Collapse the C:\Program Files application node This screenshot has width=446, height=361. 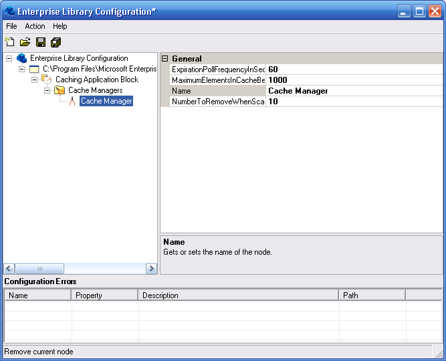point(22,69)
